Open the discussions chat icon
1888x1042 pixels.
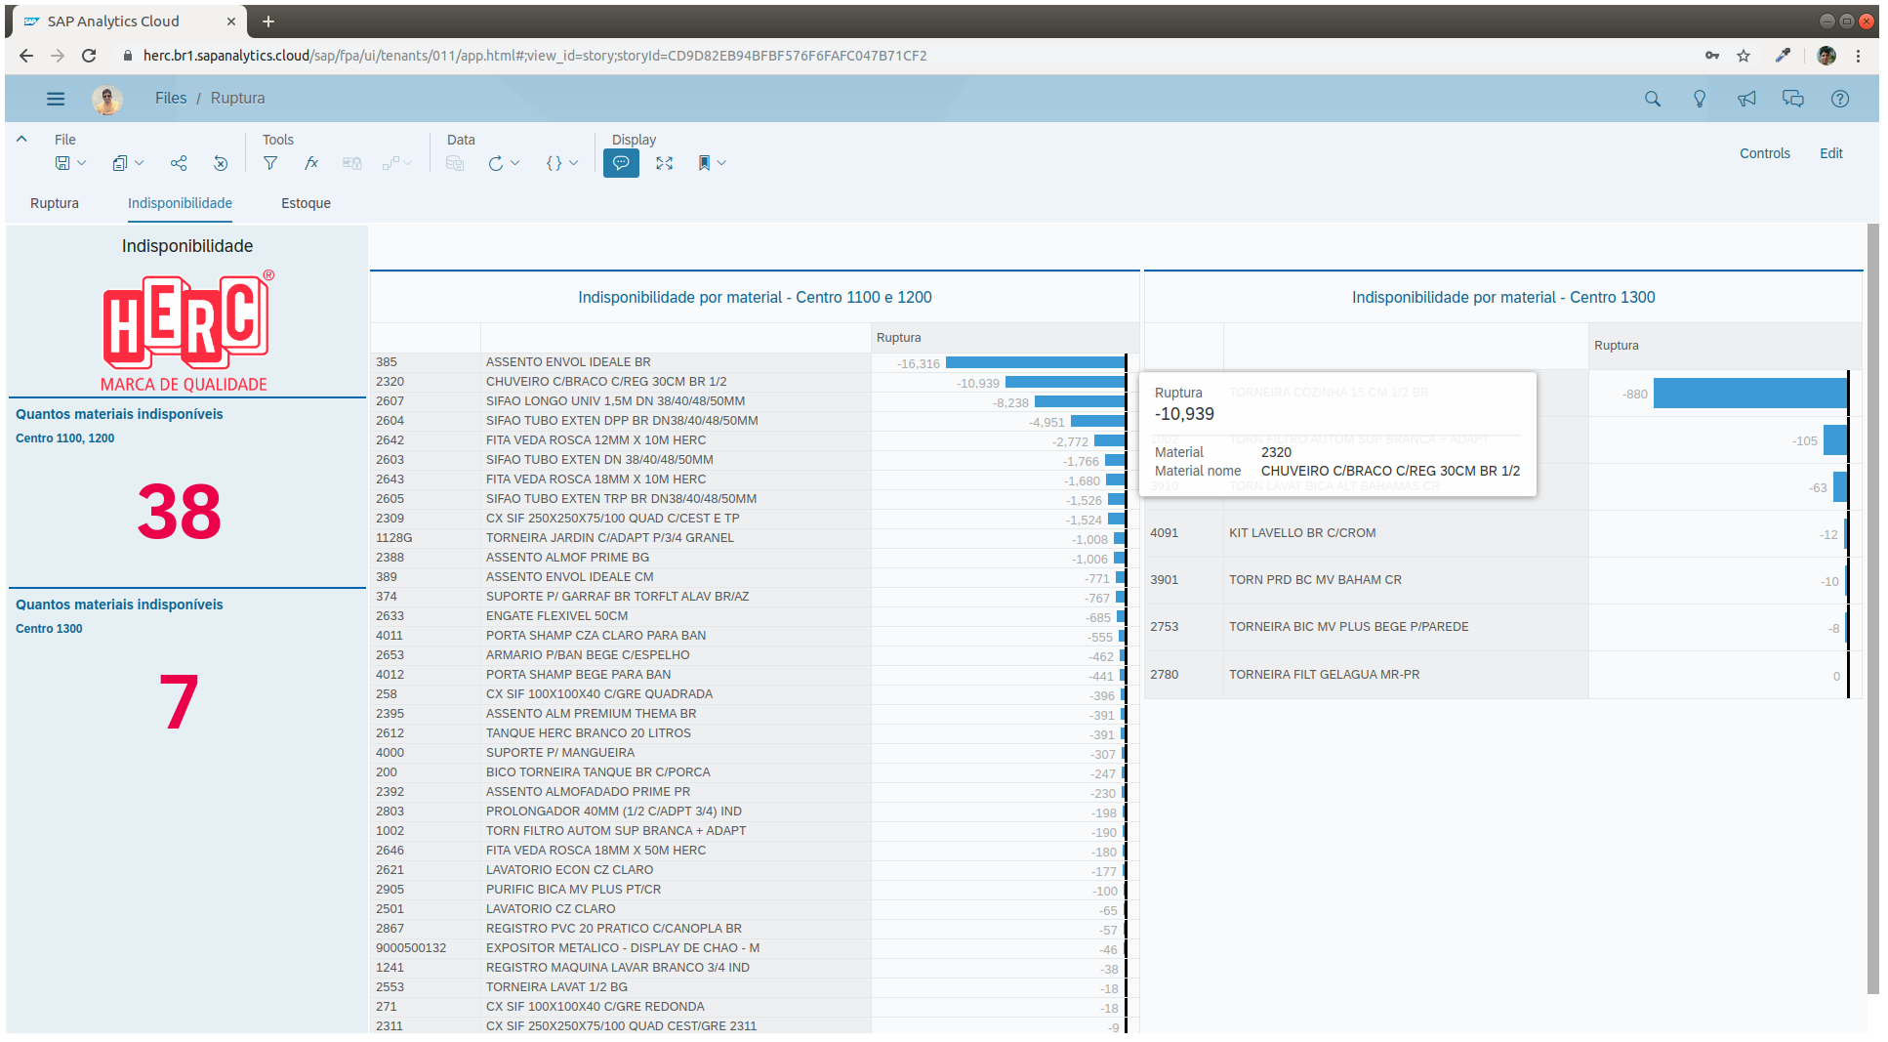click(1793, 99)
